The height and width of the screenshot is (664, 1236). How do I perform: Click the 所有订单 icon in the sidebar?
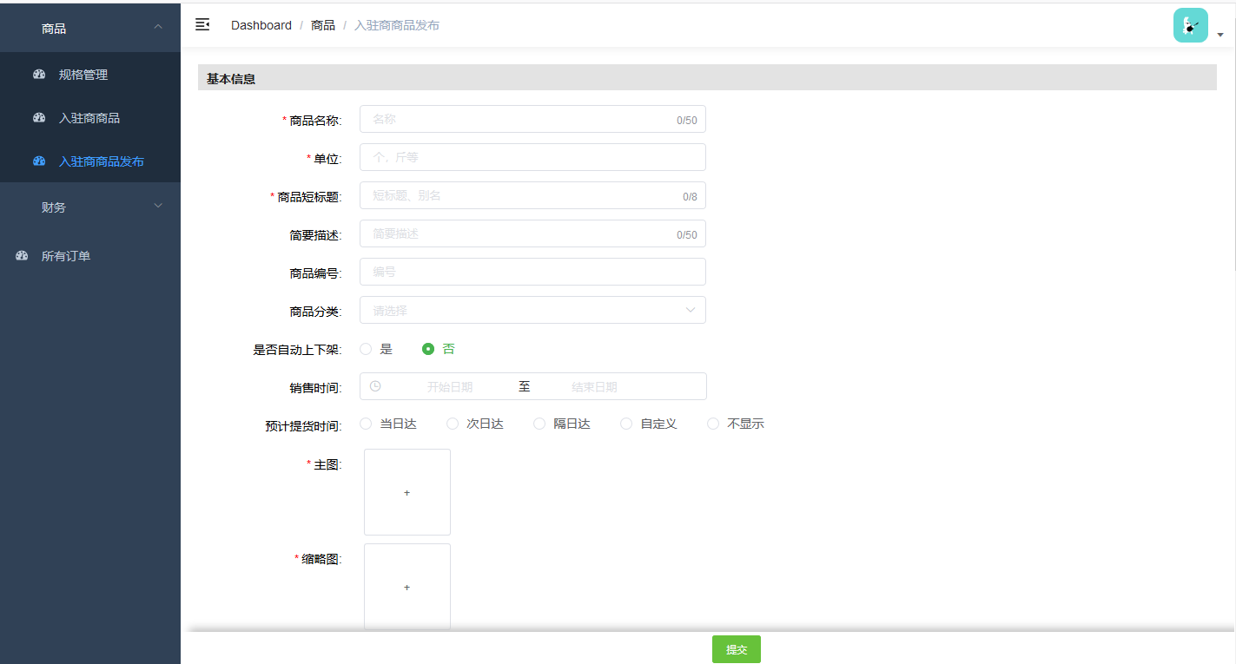[x=20, y=255]
